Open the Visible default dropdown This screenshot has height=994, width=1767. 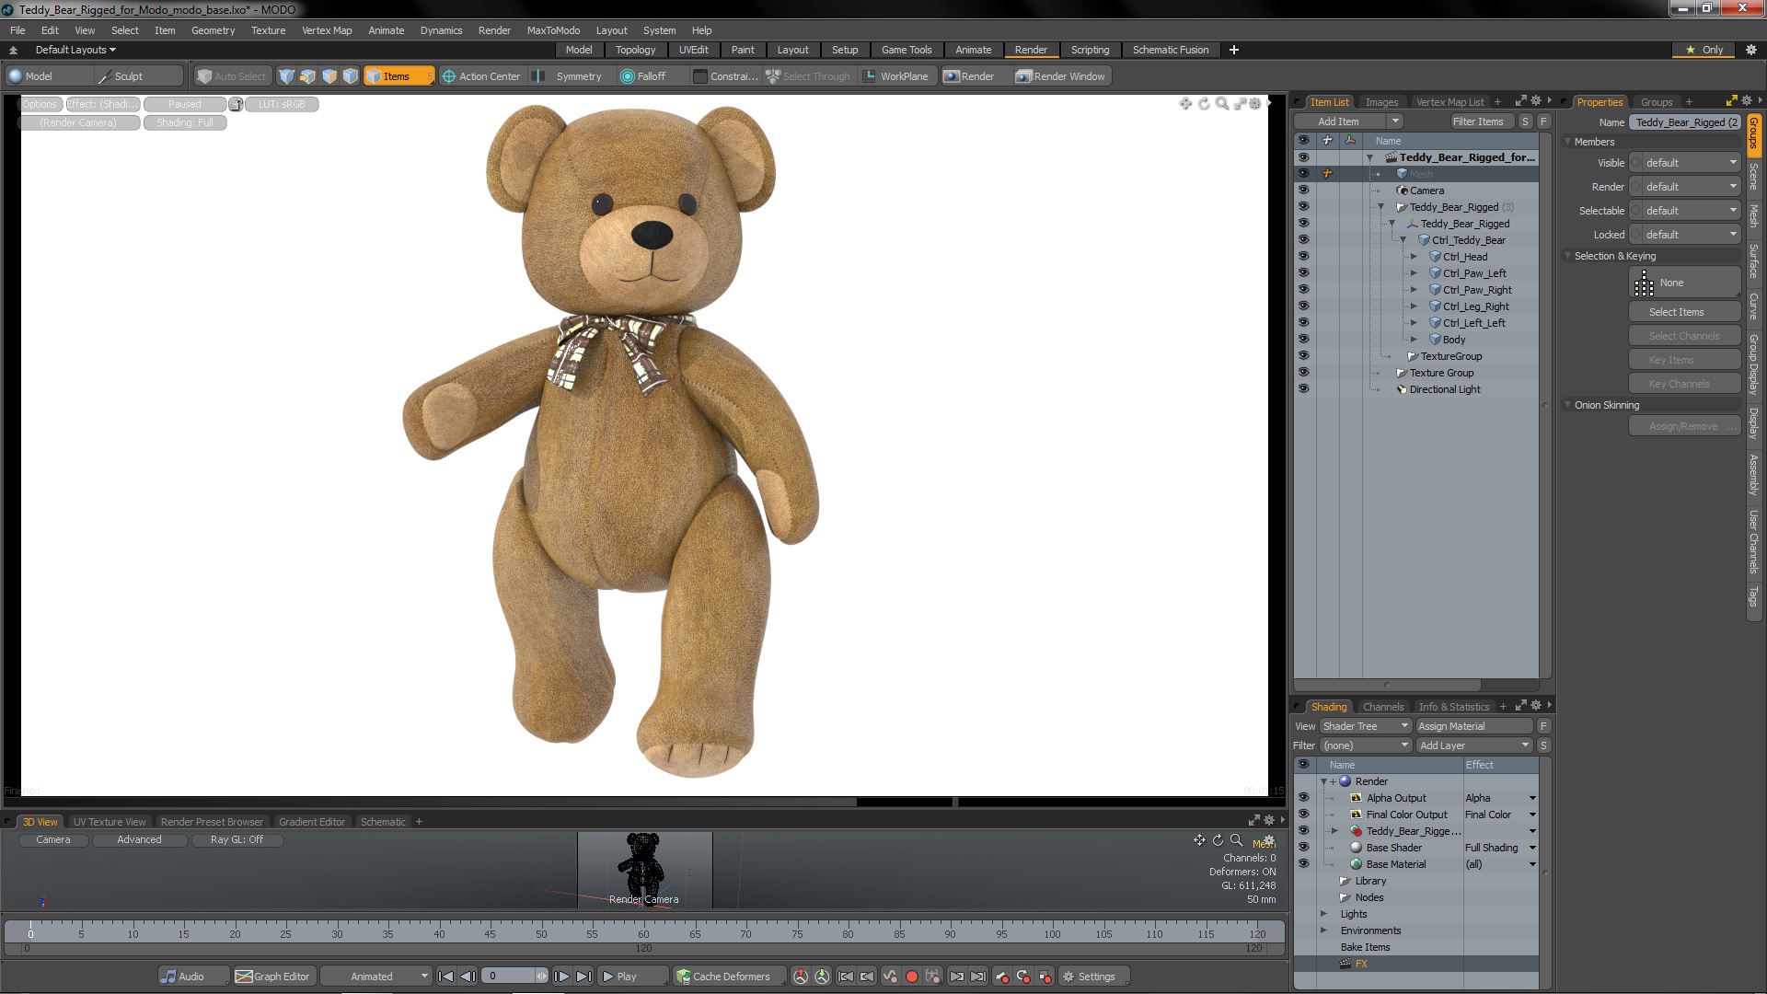coord(1692,163)
